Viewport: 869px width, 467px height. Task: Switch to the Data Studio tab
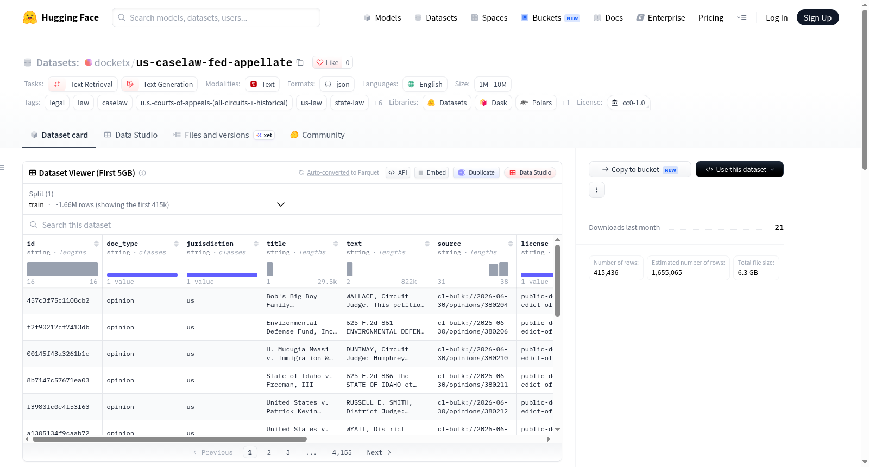pyautogui.click(x=131, y=135)
